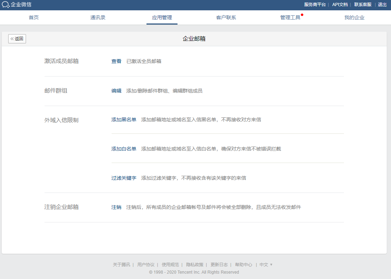Screen dimensions: 391x279
Task: Contact support via 联系客服
Action: 363,5
